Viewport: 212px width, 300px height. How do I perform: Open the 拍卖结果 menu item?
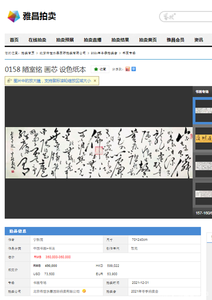(x=120, y=40)
